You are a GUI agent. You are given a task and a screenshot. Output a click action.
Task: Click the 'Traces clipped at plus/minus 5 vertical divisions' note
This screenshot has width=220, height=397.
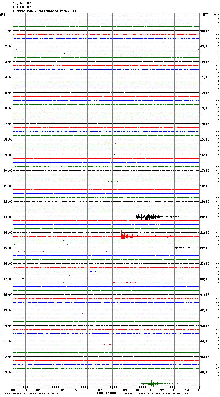(156, 394)
